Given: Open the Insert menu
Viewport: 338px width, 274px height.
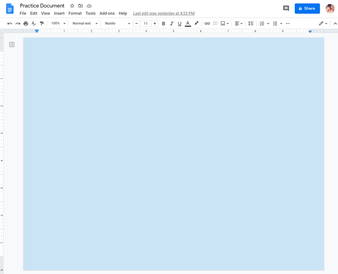Looking at the screenshot, I should [x=59, y=13].
